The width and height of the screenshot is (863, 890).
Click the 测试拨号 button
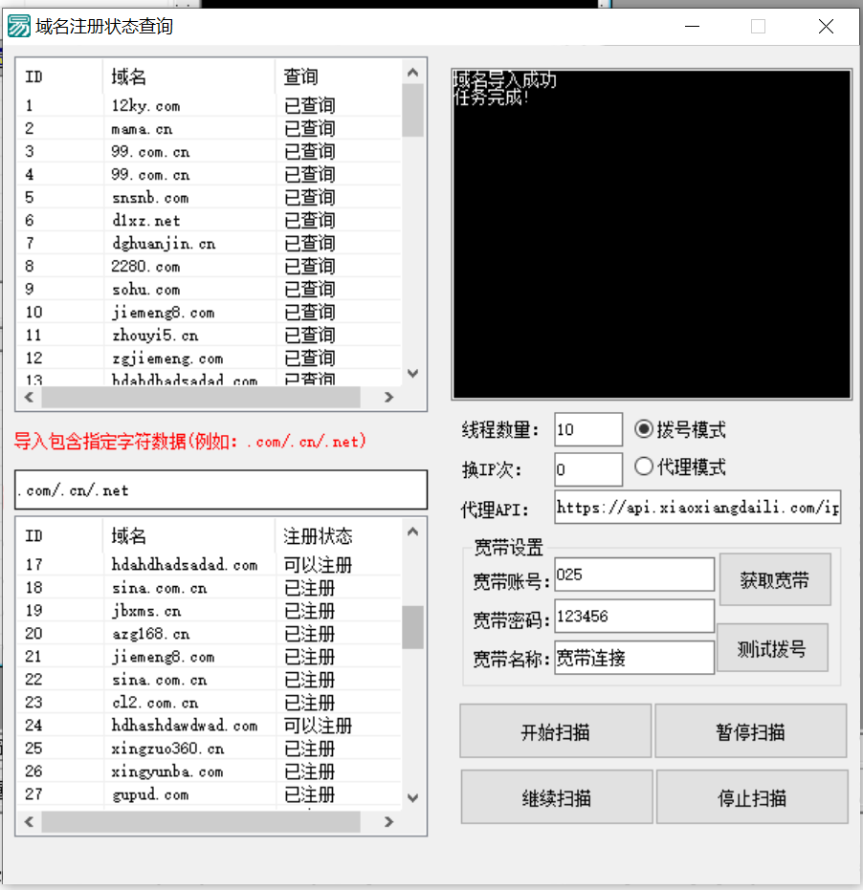[772, 647]
